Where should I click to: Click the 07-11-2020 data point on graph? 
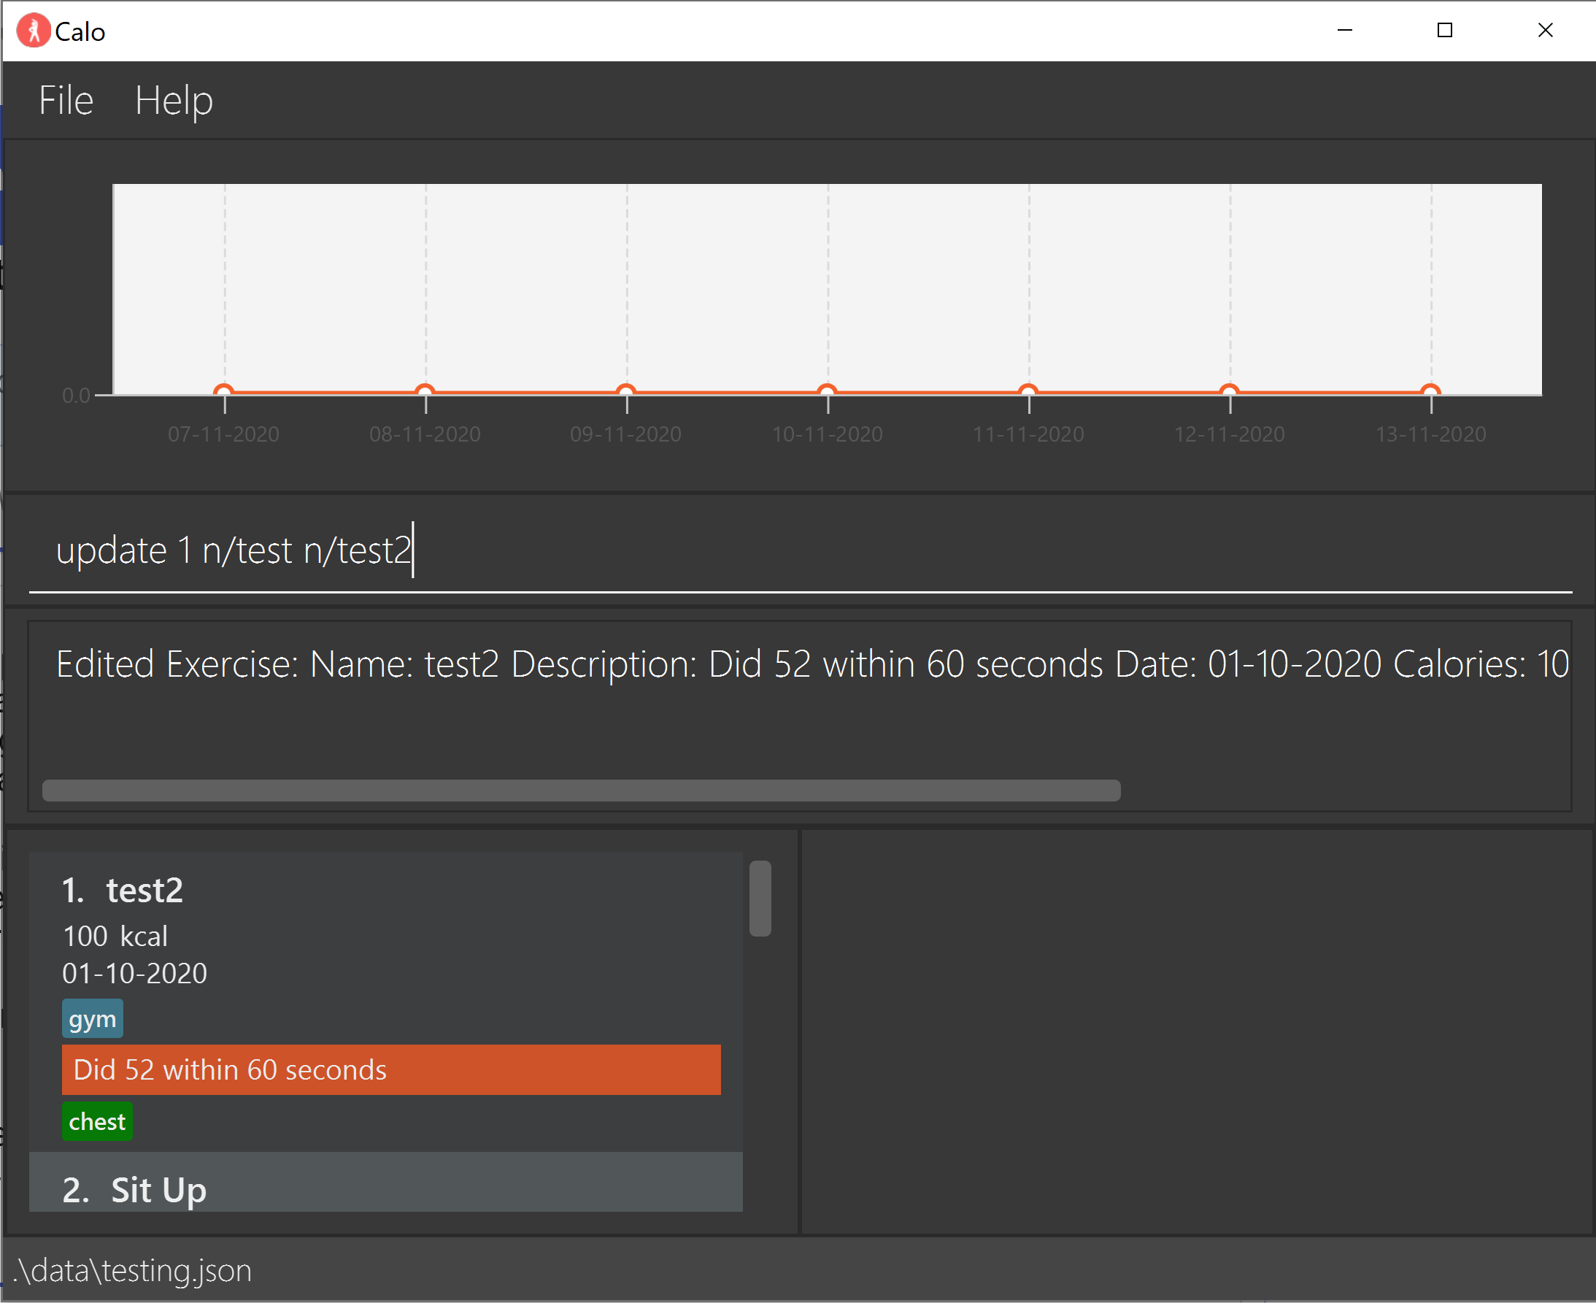point(223,391)
